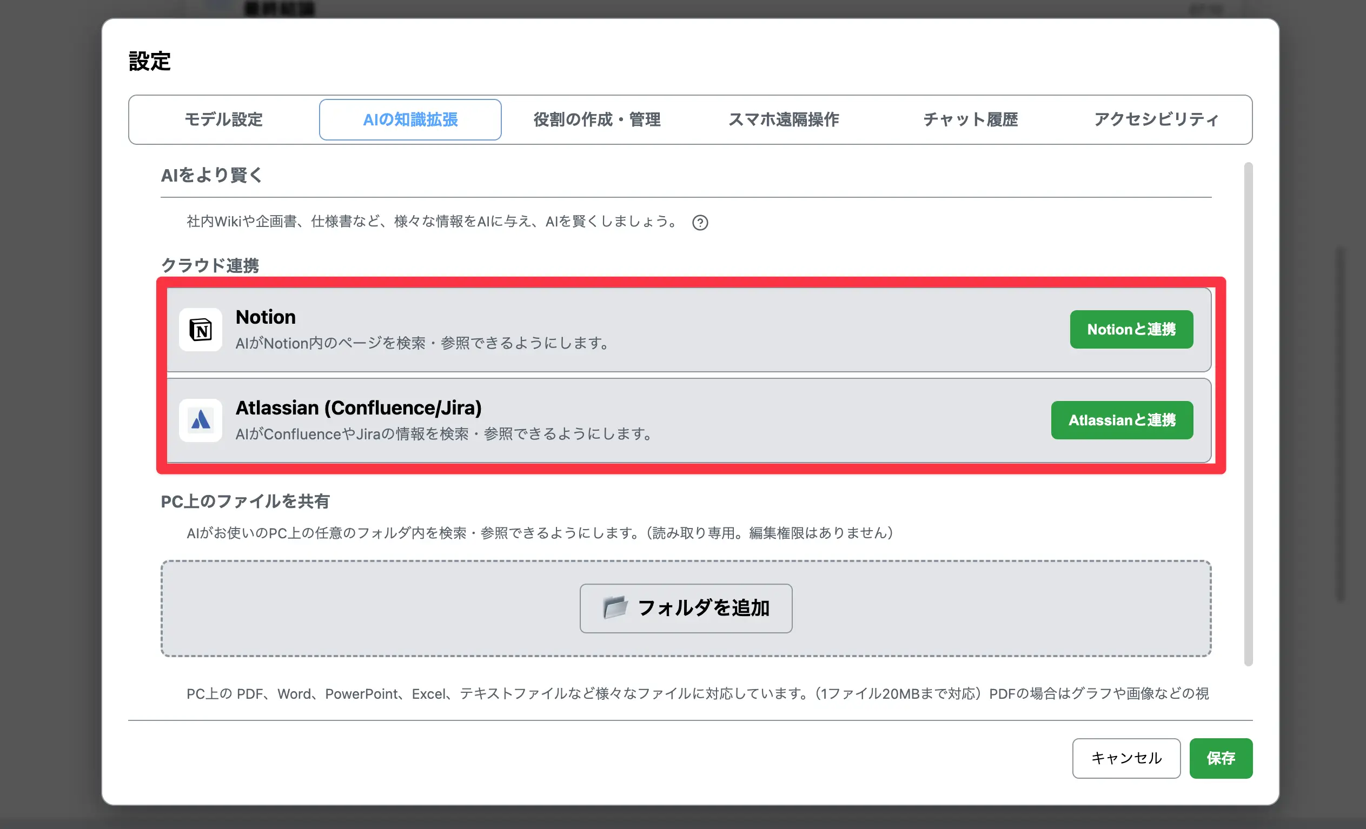Screen dimensions: 1366x829
Task: Click the dashed folder drop area
Action: (x=686, y=608)
